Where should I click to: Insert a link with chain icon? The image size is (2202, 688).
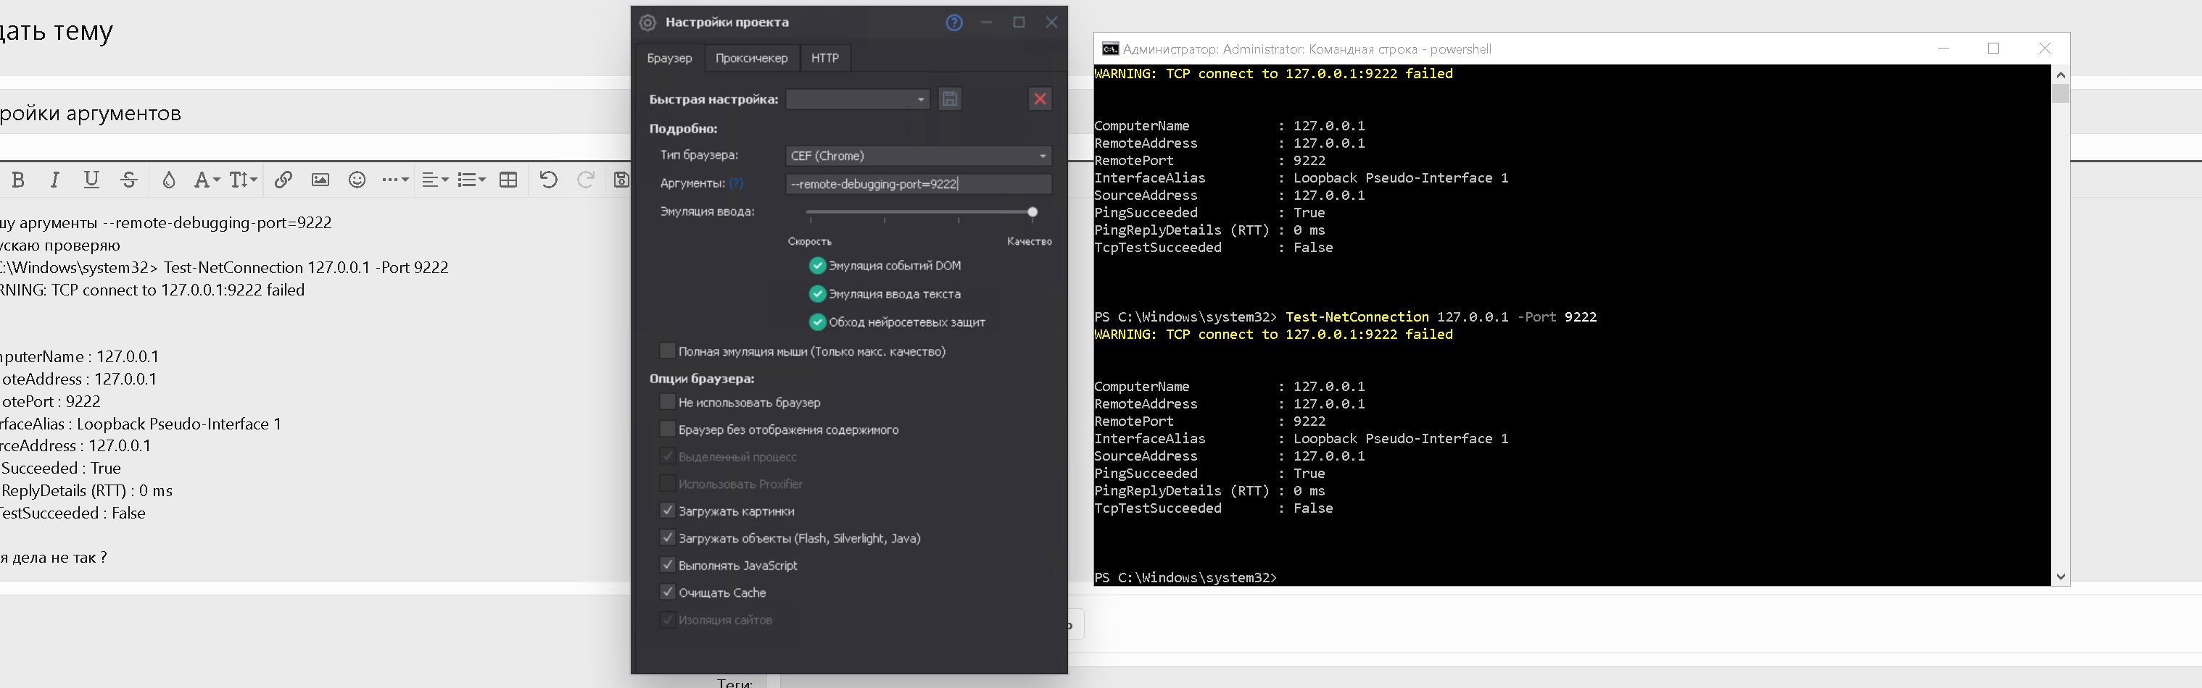coord(283,180)
